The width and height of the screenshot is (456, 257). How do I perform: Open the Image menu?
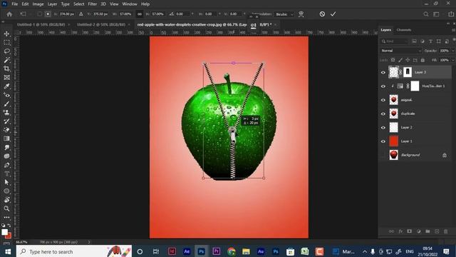click(x=38, y=4)
